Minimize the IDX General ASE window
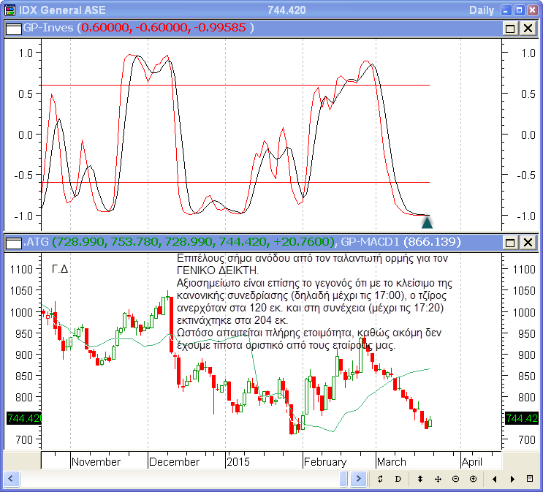 [506, 10]
